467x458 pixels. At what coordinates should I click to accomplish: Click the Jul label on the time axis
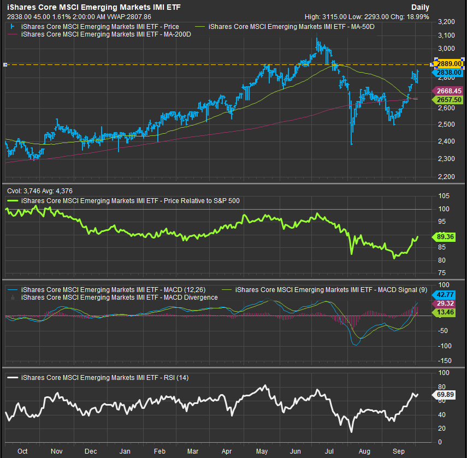329,451
